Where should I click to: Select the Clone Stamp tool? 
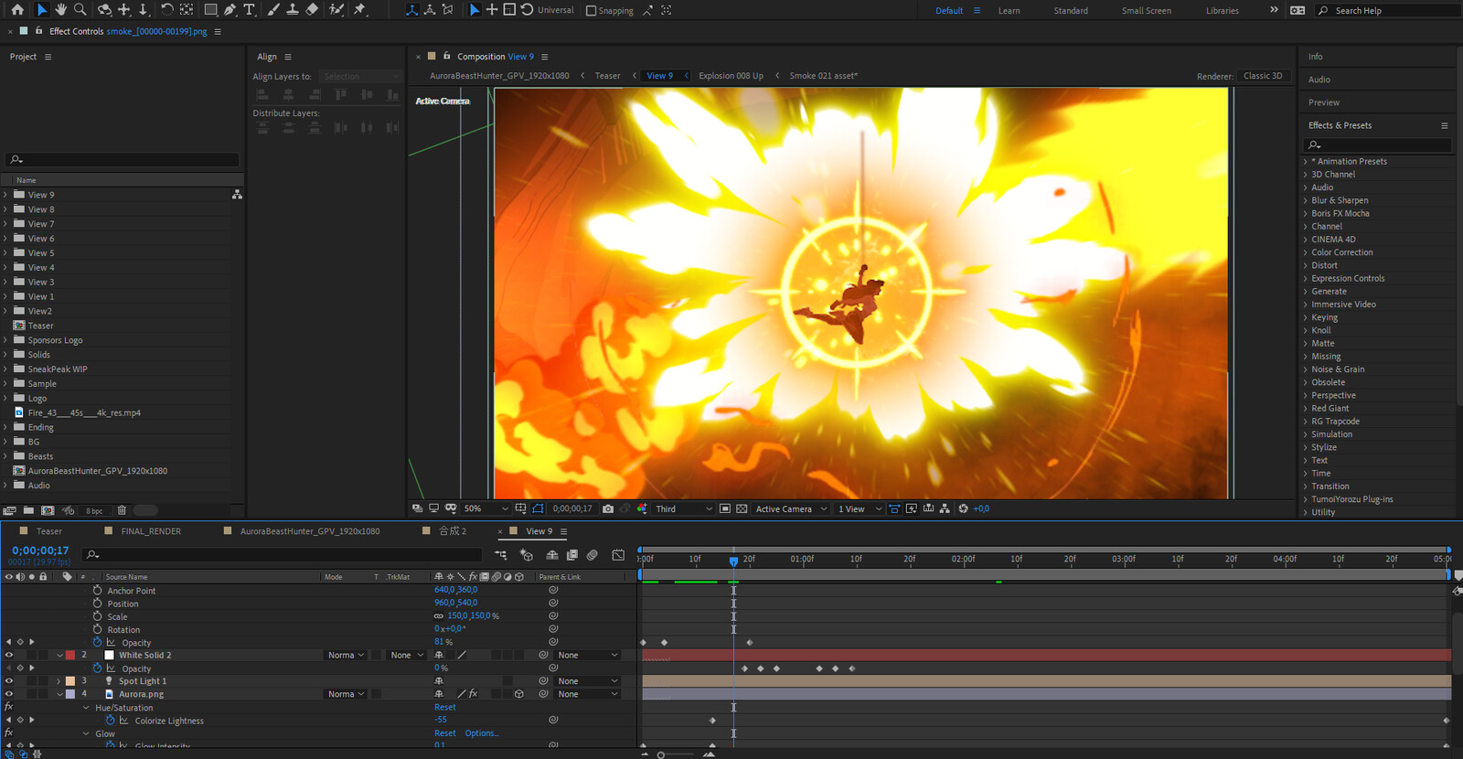coord(293,10)
